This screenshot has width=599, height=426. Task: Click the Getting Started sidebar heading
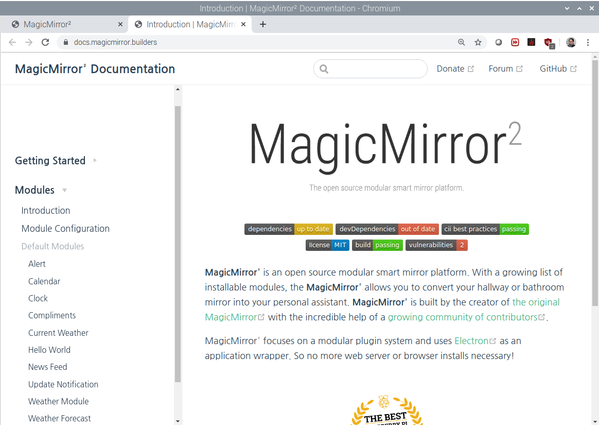tap(50, 161)
